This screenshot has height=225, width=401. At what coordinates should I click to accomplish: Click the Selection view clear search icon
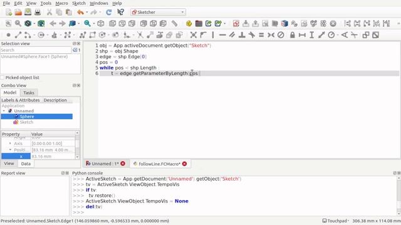coord(75,50)
